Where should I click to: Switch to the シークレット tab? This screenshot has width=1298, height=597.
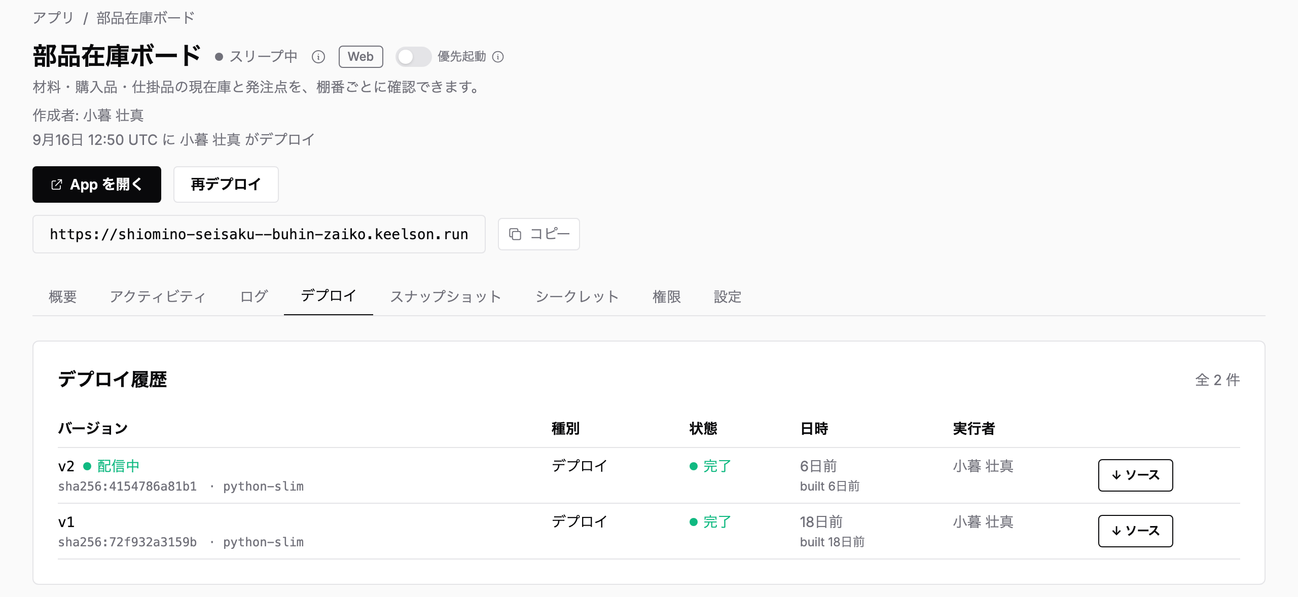click(x=577, y=296)
